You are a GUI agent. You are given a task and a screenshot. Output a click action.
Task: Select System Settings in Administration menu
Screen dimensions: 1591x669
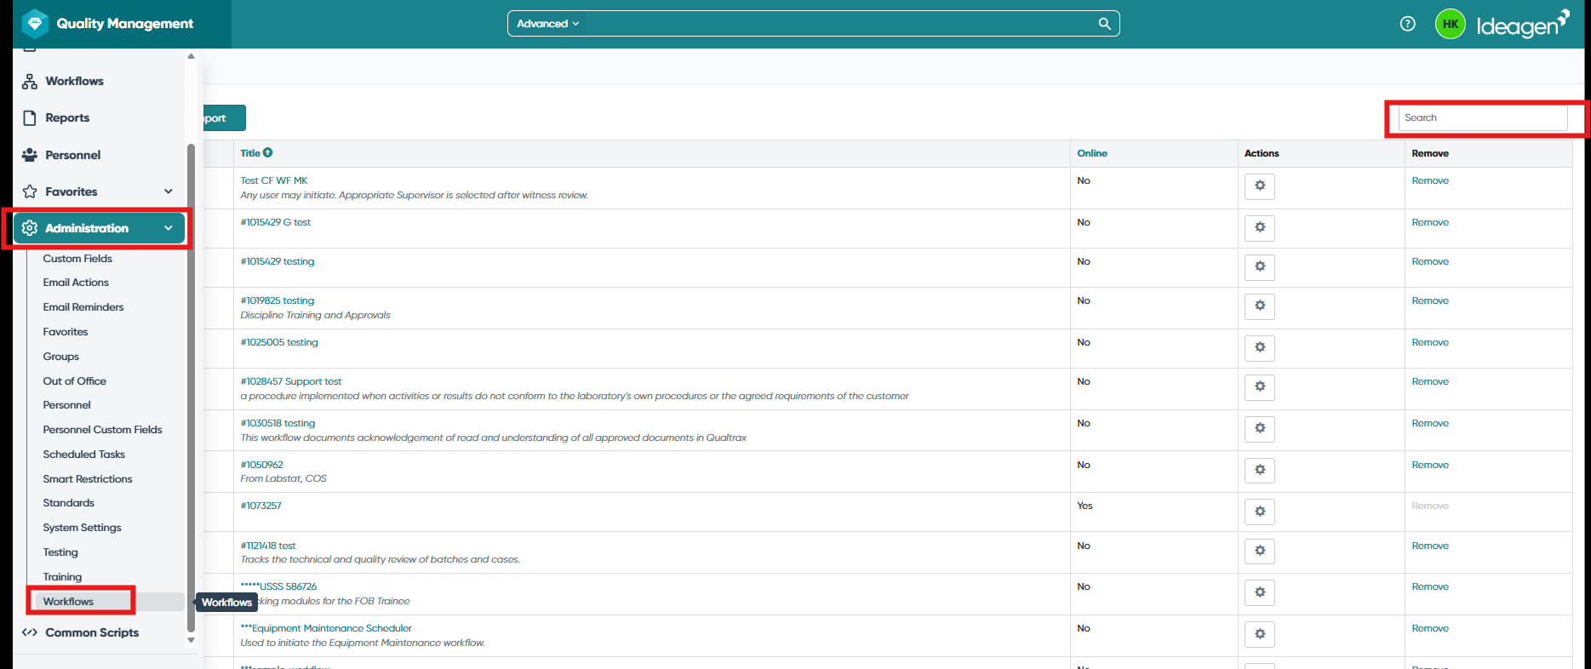pos(83,528)
